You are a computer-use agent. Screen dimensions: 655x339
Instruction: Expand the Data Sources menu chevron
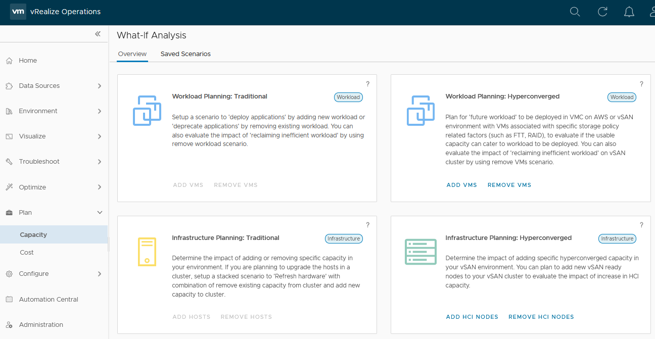100,86
